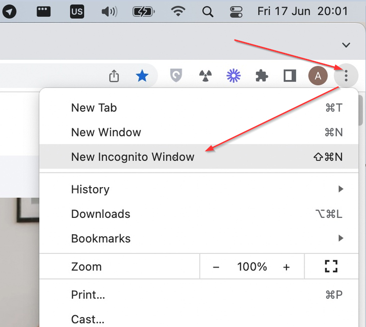Decrease zoom with the minus button

[216, 267]
